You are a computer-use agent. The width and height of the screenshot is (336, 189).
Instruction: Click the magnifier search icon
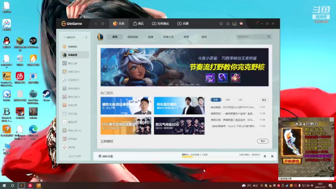tap(269, 37)
